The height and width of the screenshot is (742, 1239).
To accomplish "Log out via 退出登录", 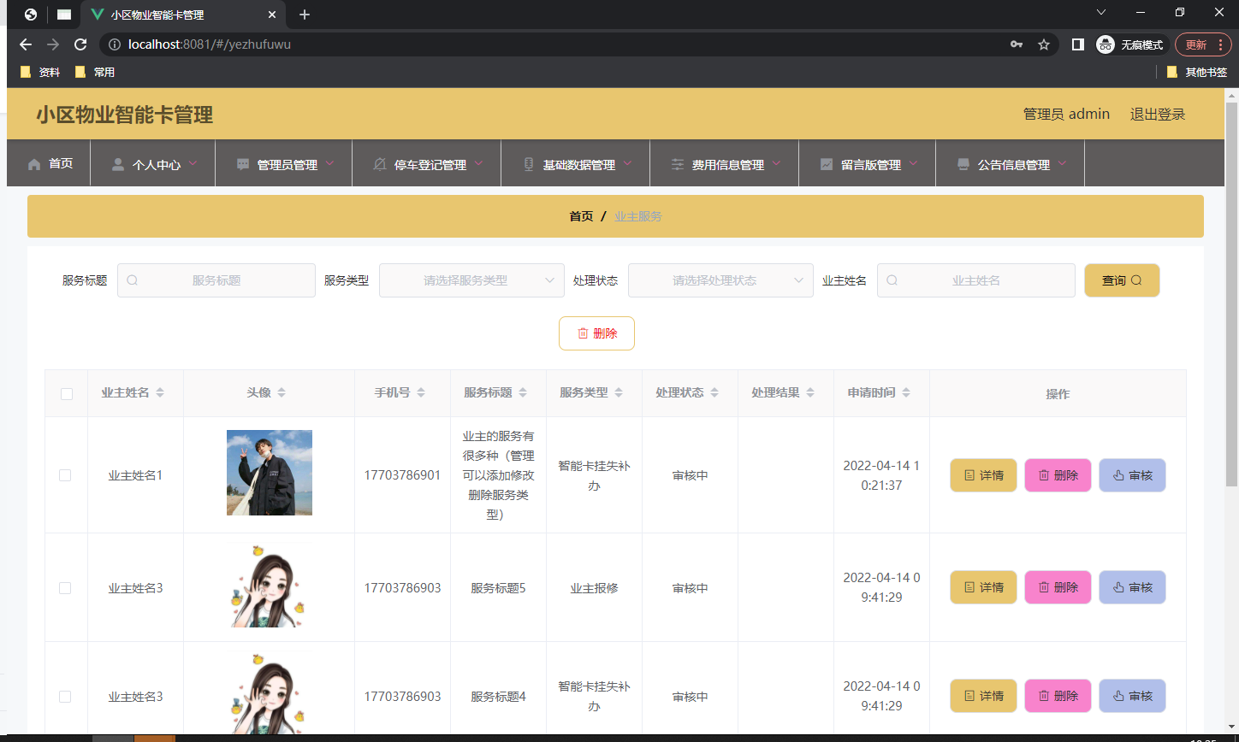I will [x=1158, y=114].
